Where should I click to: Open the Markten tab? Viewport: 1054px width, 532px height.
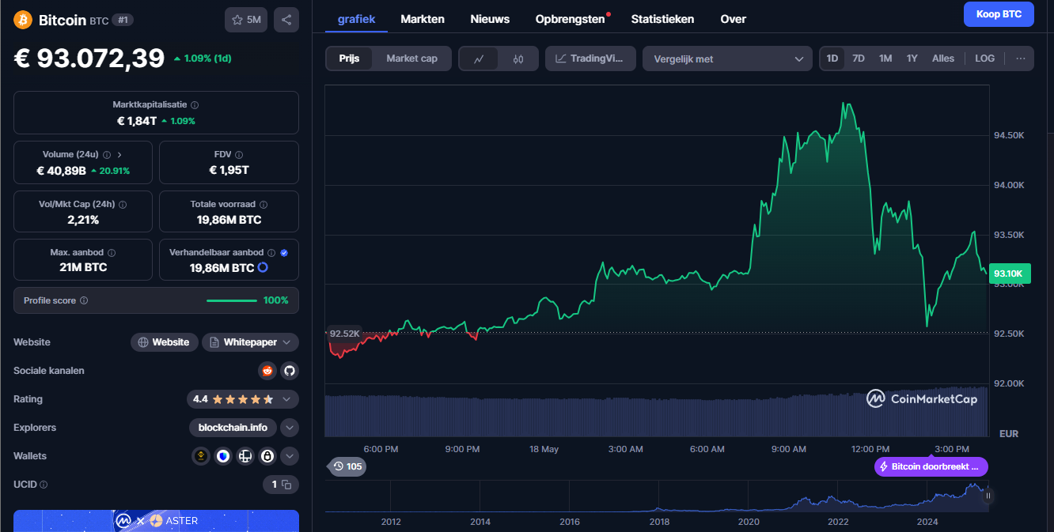click(x=423, y=19)
